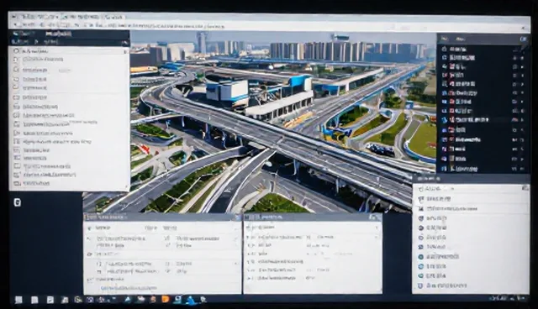Close the lower-left panel from its header
This screenshot has height=309, width=538.
point(236,217)
